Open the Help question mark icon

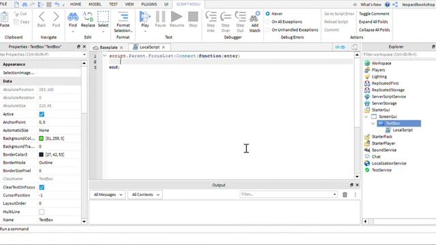coord(388,5)
